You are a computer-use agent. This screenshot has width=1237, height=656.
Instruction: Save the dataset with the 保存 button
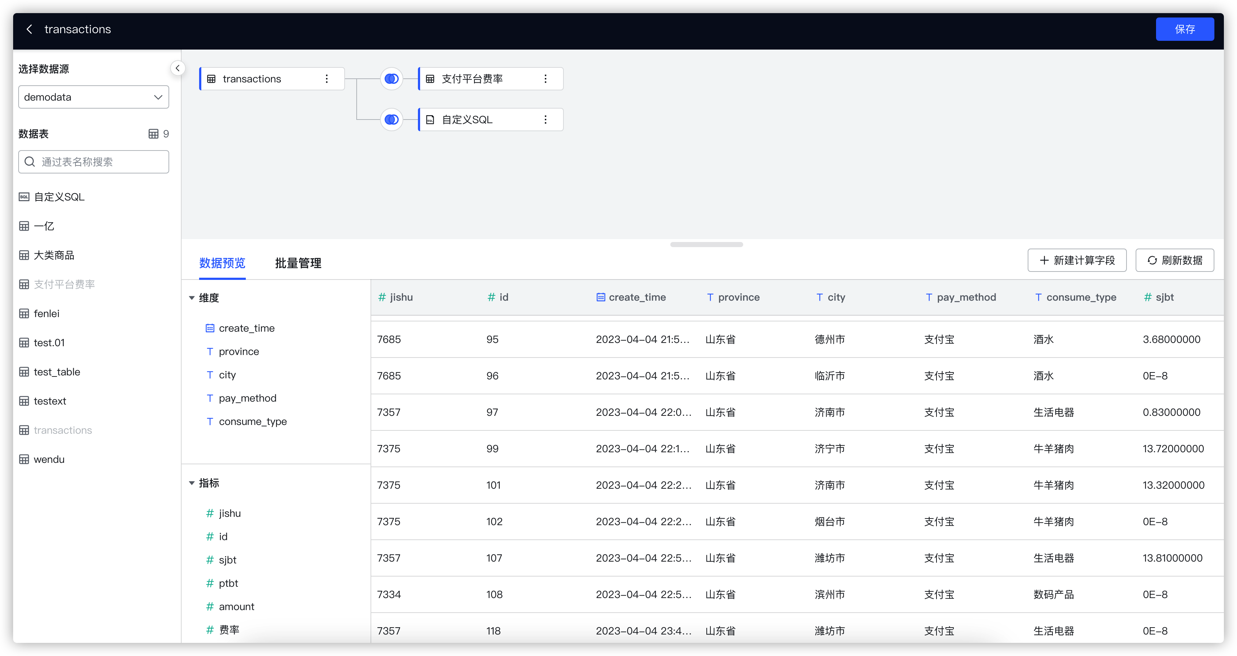click(x=1184, y=29)
